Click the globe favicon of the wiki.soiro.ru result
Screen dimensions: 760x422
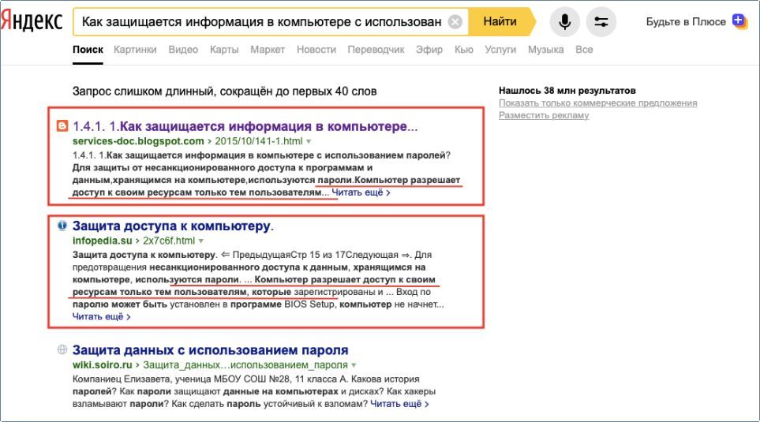pyautogui.click(x=62, y=349)
